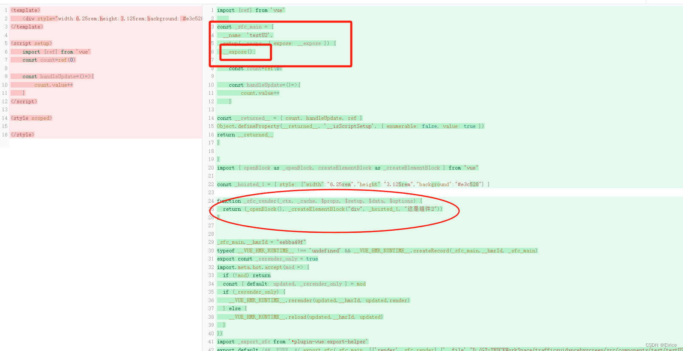Select the function _sfc_render declaration line

(x=320, y=201)
